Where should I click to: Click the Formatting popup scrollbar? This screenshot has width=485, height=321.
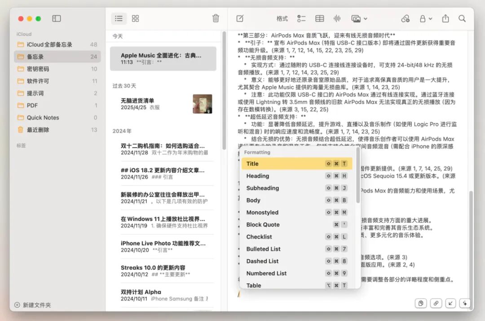(358, 176)
